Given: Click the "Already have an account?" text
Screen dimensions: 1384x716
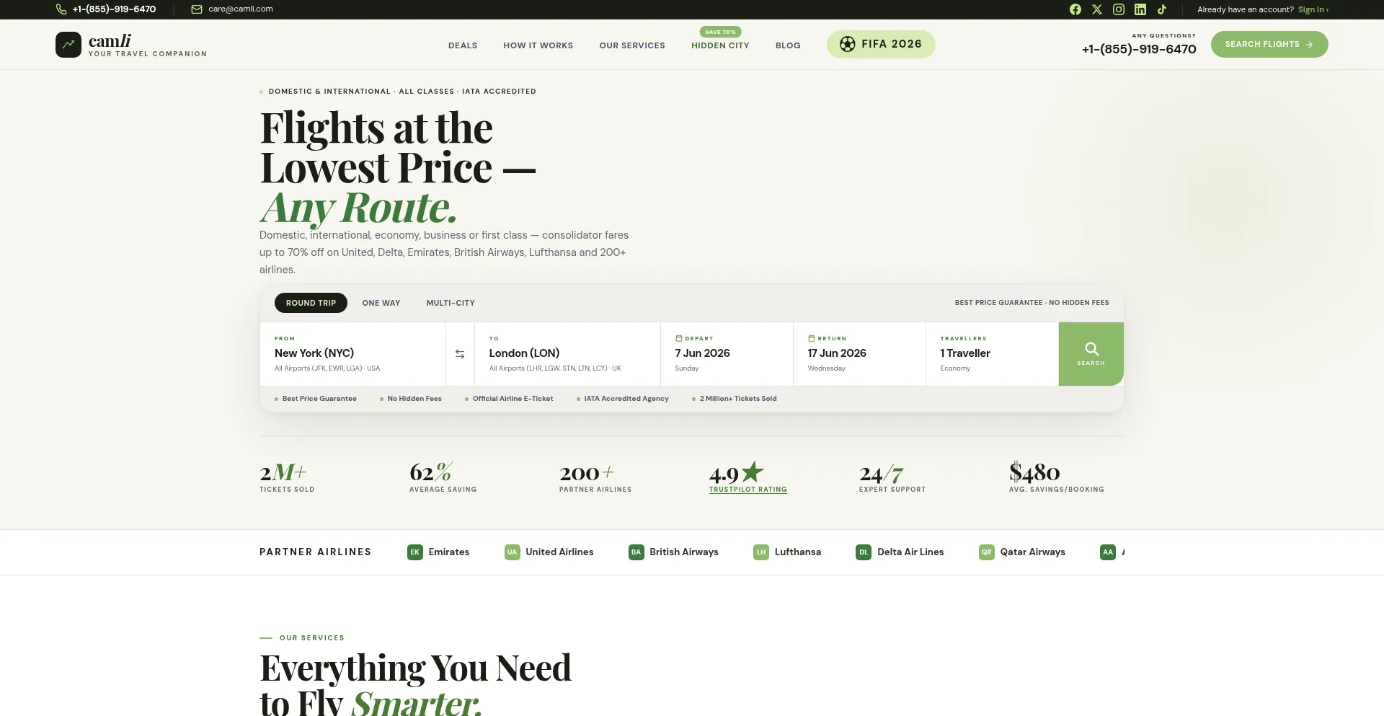Looking at the screenshot, I should pyautogui.click(x=1246, y=9).
